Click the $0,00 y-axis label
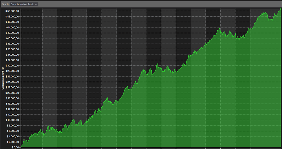Screen dimensions: 282x149 click(15, 147)
